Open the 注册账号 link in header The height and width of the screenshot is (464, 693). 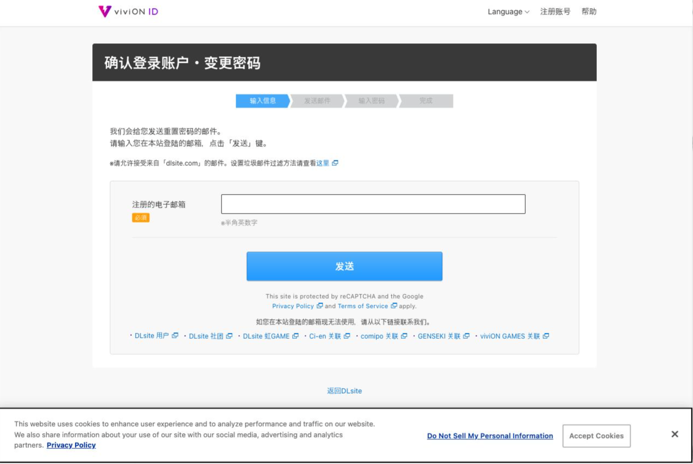[x=555, y=11]
